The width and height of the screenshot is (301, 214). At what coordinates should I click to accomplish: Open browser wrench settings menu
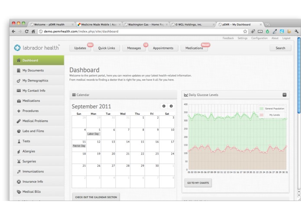click(x=297, y=31)
